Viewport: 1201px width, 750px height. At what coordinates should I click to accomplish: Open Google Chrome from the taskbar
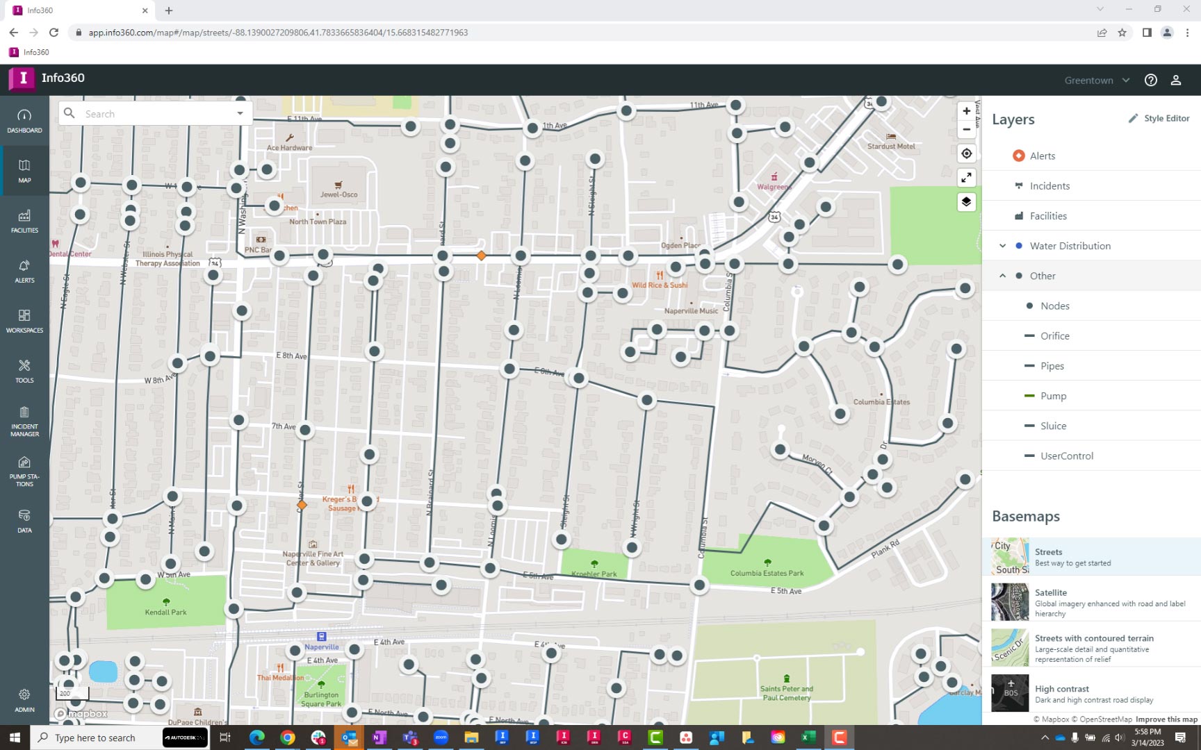pos(287,737)
